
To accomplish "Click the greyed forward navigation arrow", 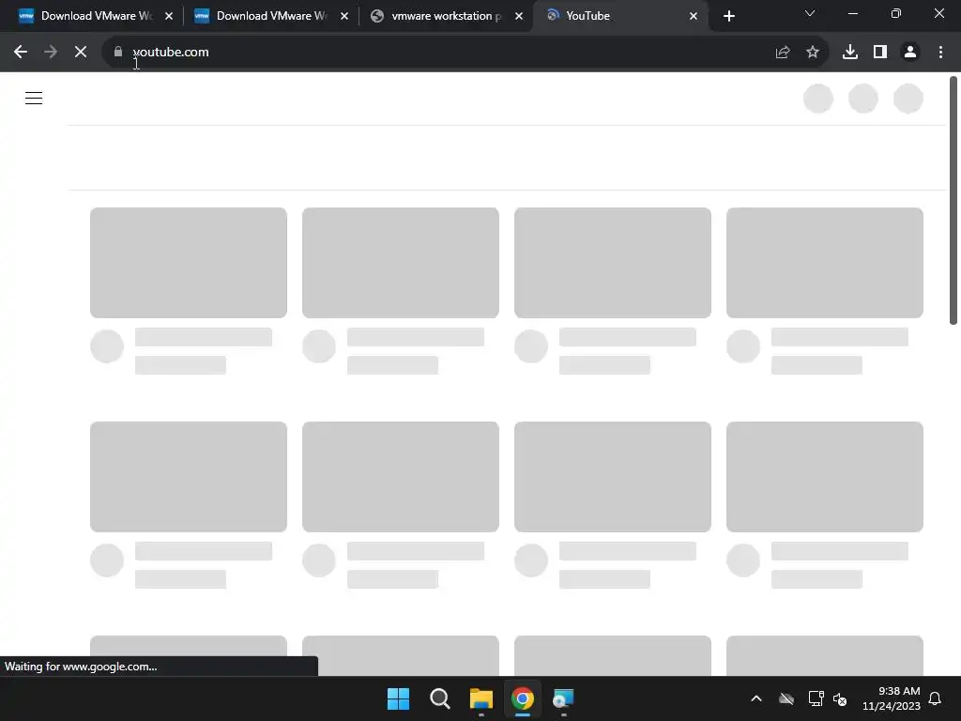I will tap(51, 53).
